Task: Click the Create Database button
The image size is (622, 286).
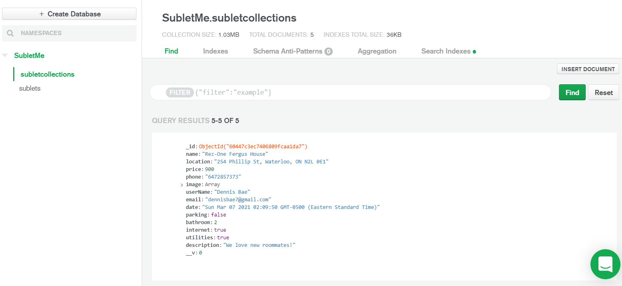Action: pyautogui.click(x=69, y=14)
